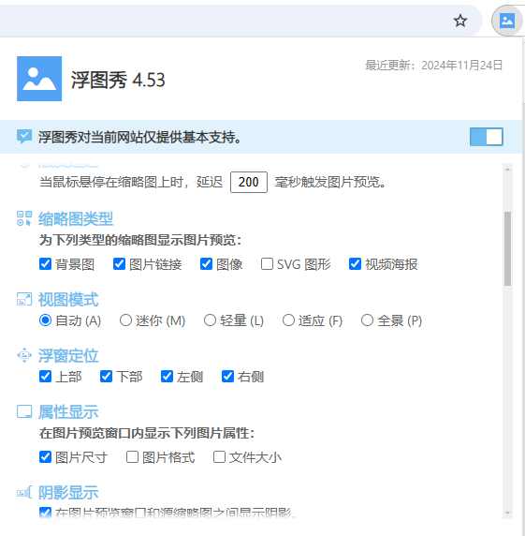Viewport: 525px width, 536px height.
Task: Click the 最近更新：2024年11月24日 text
Action: [x=434, y=65]
